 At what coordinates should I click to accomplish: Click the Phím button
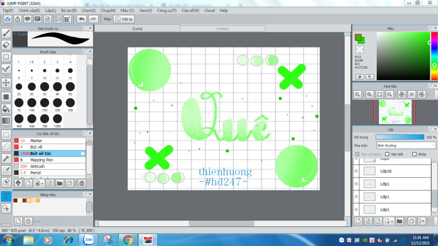point(107,19)
